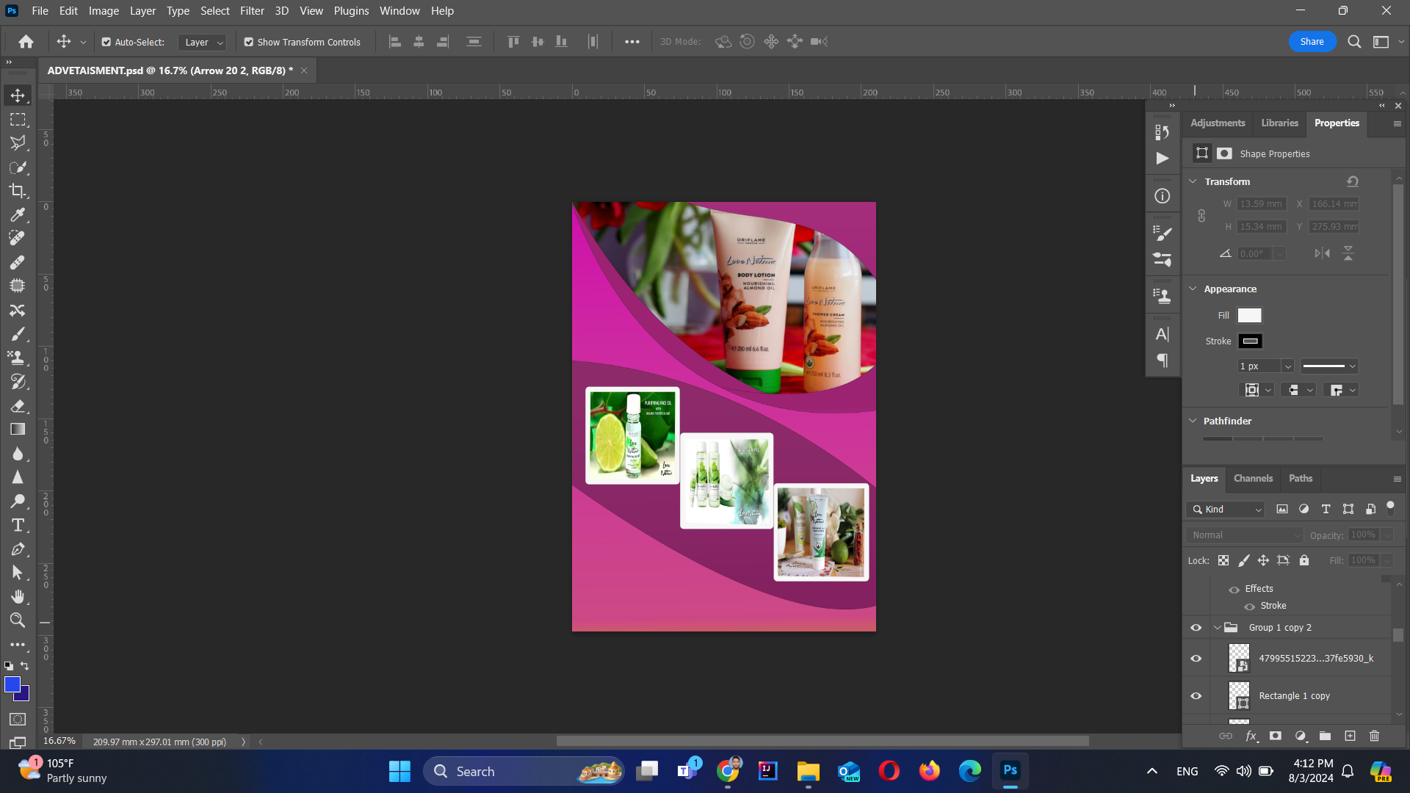Image resolution: width=1410 pixels, height=793 pixels.
Task: Select the Hand tool
Action: point(18,596)
